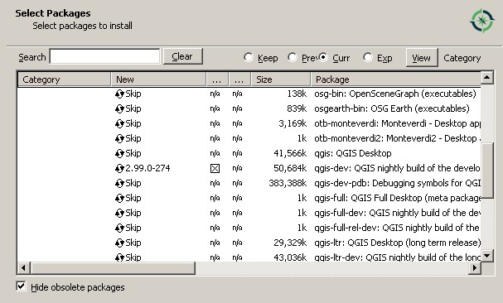Click the 50,684k size value
This screenshot has height=303, width=503.
click(x=290, y=168)
